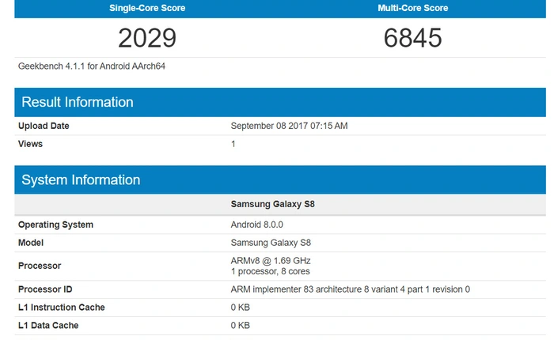Viewport: 554px width, 340px height.
Task: Click the L1 Data Cache label
Action: pyautogui.click(x=48, y=325)
